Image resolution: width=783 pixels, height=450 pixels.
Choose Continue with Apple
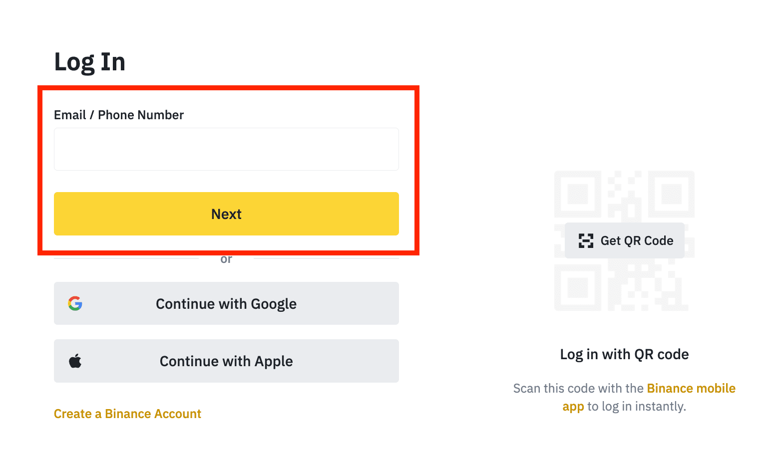[x=226, y=361]
